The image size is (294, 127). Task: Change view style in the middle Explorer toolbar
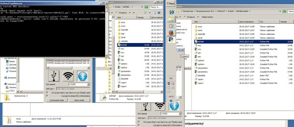146,13
